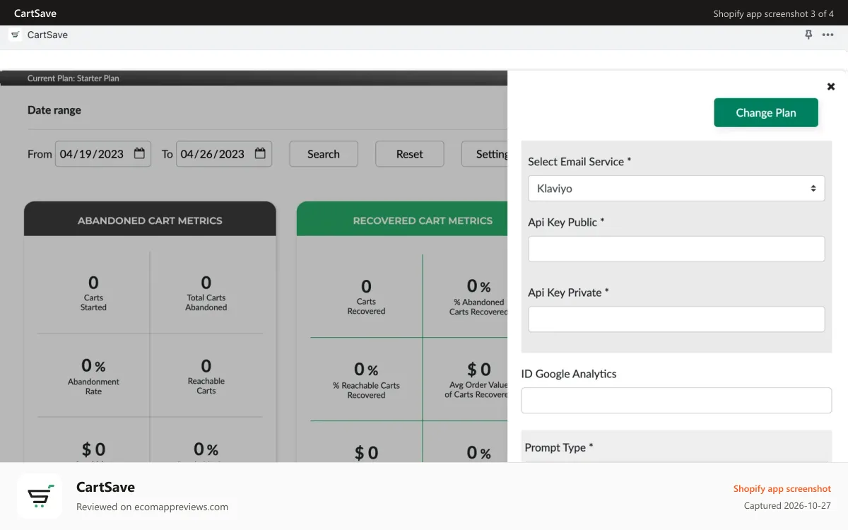Open the From date calendar picker

pos(139,153)
